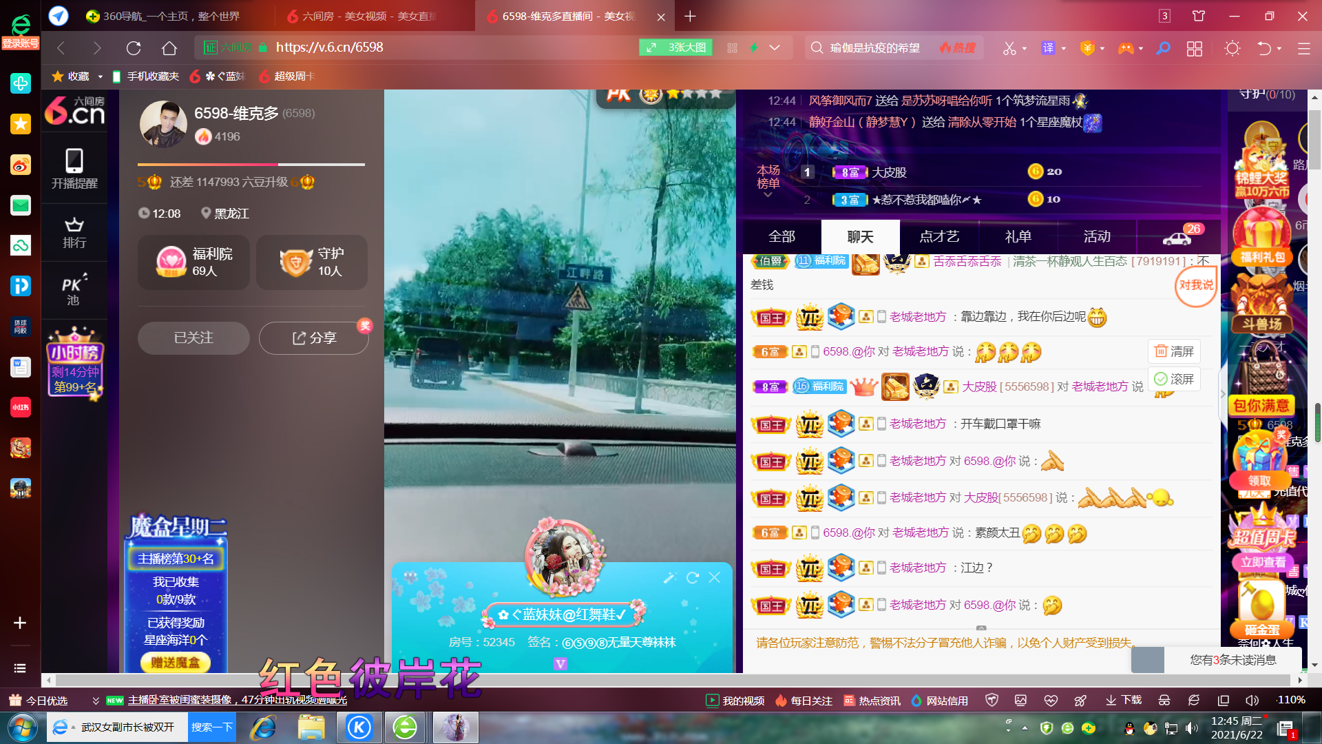Open dropdown arrow beside translate icon
Screen dimensions: 1322x744
coord(1064,48)
